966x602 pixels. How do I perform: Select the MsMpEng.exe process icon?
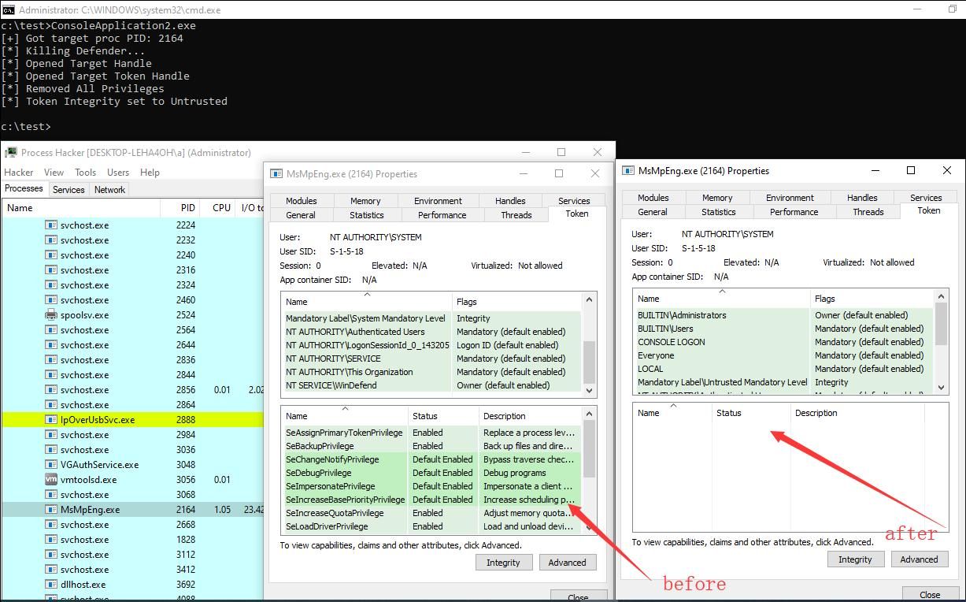click(51, 510)
